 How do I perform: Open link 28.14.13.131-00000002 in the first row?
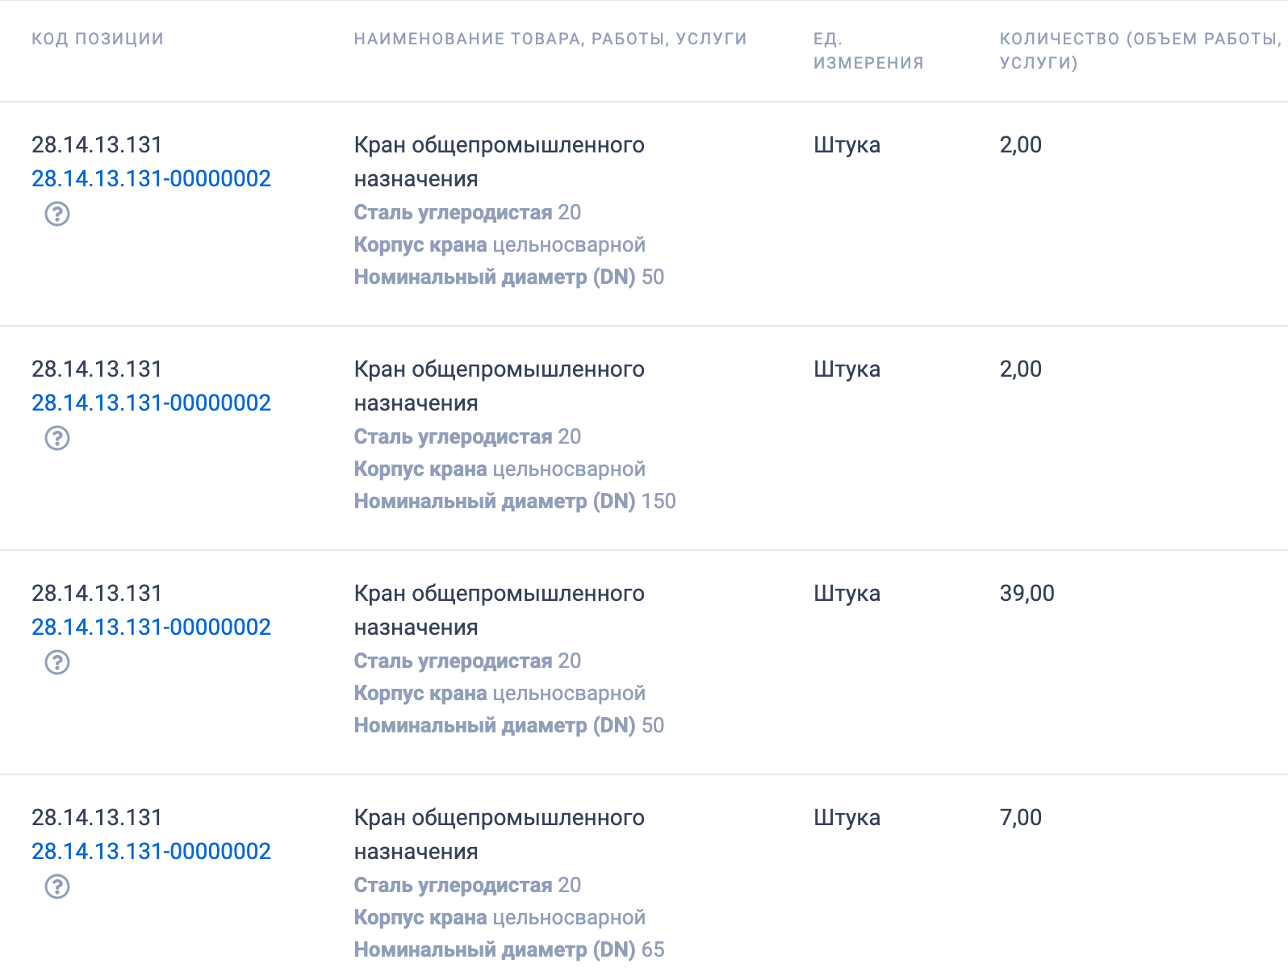point(151,178)
